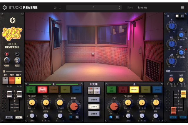The image size is (188, 125).
Task: Toggle section B mute M button
Action: pyautogui.click(x=111, y=117)
